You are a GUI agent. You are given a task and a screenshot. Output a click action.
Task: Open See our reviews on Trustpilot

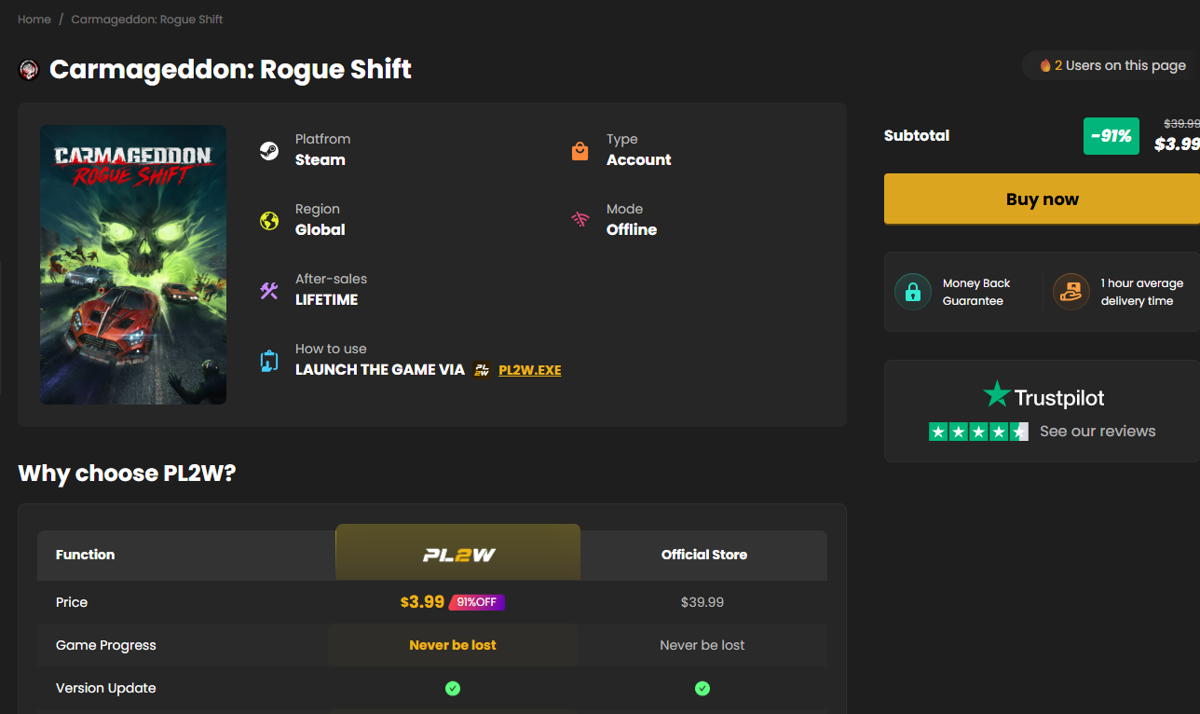pyautogui.click(x=1098, y=432)
